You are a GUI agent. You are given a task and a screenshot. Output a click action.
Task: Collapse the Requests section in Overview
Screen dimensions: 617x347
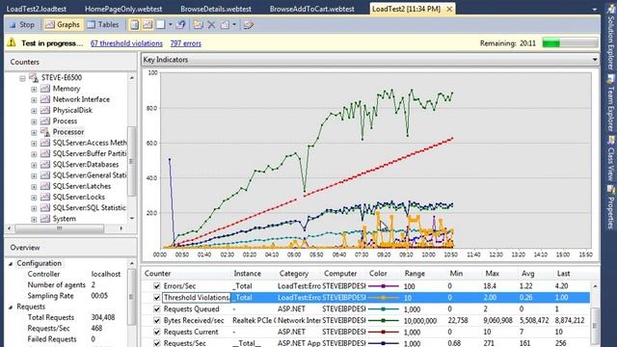11,307
